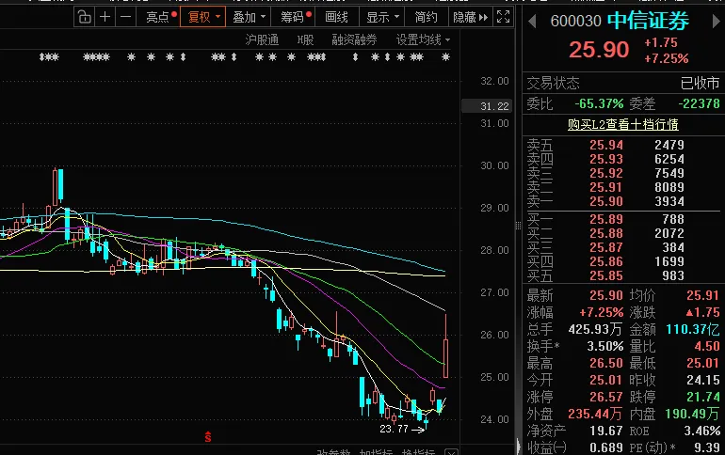The image size is (725, 455).
Task: Click the panel splitter handle beside the chart
Action: pos(518,226)
